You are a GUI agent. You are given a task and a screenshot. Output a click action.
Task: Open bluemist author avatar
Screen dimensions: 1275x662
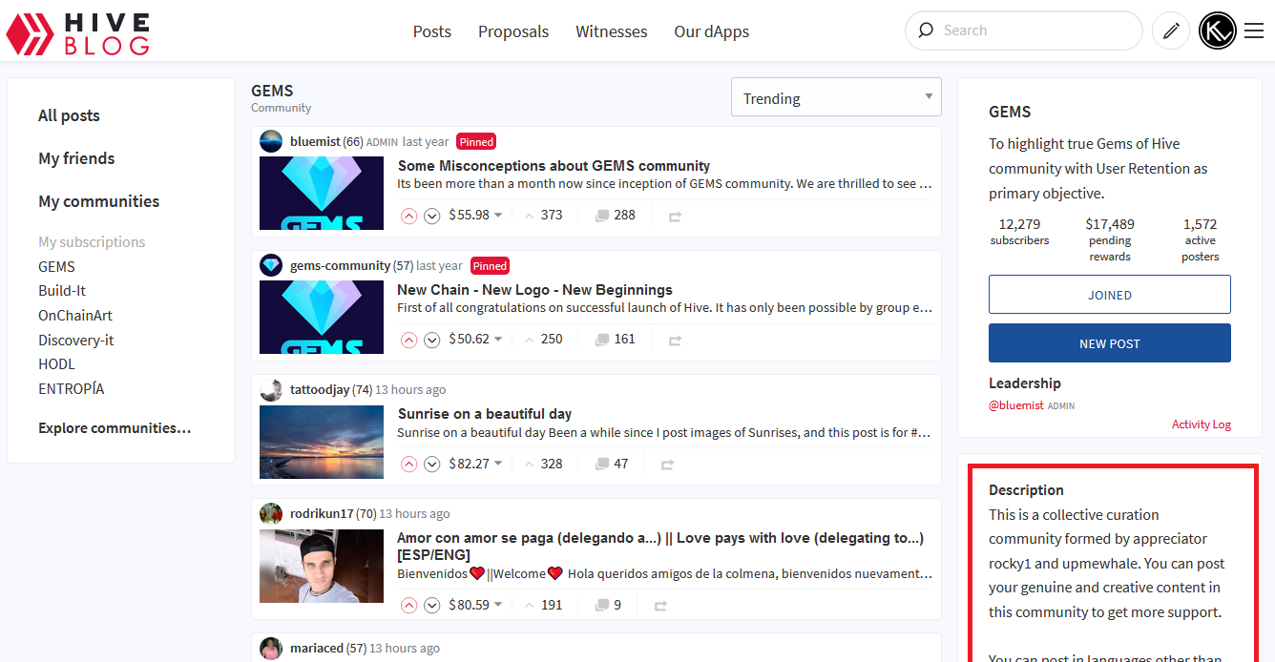click(271, 141)
